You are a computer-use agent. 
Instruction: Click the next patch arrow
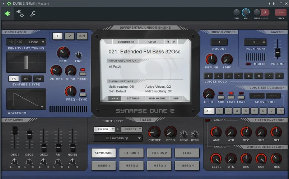click(173, 42)
